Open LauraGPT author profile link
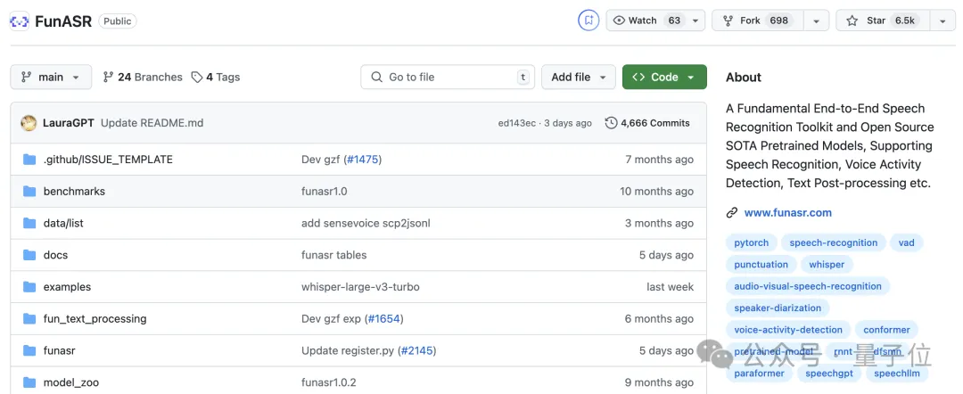Viewport: 963px width, 394px height. [x=68, y=123]
